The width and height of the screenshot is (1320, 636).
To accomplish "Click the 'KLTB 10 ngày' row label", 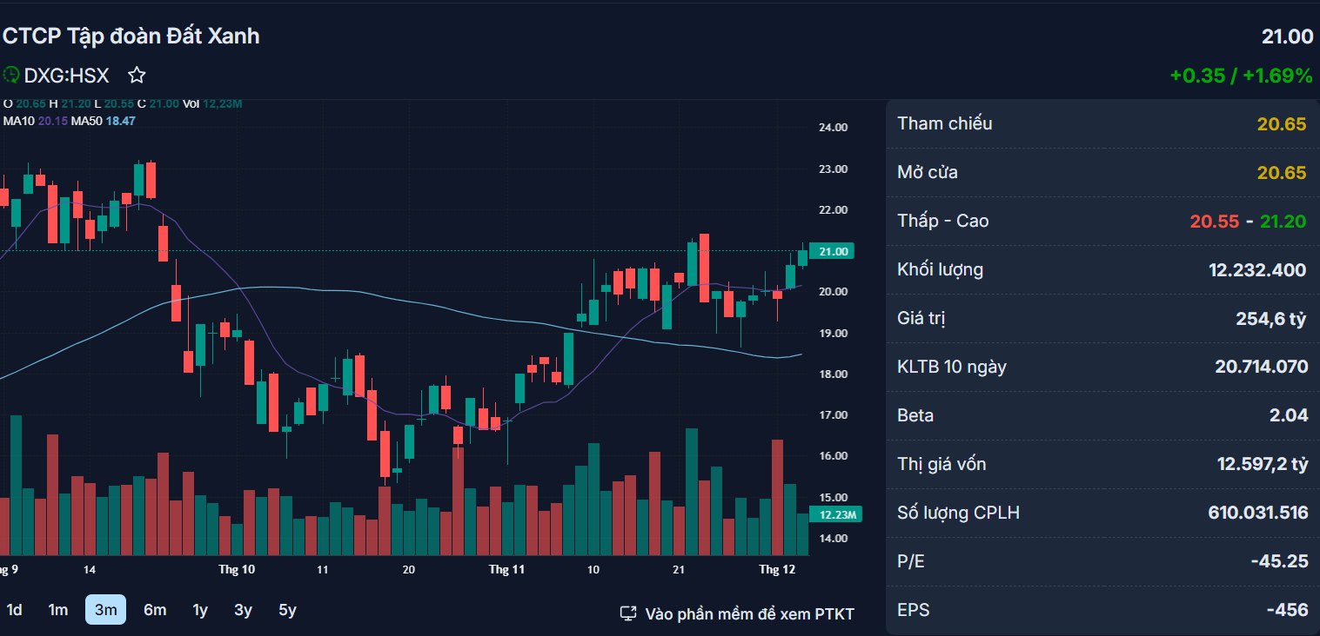I will click(952, 367).
